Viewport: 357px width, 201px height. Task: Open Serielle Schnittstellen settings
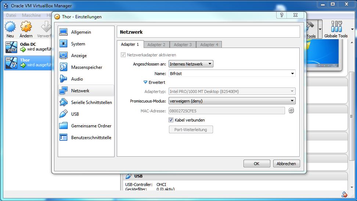coord(86,102)
